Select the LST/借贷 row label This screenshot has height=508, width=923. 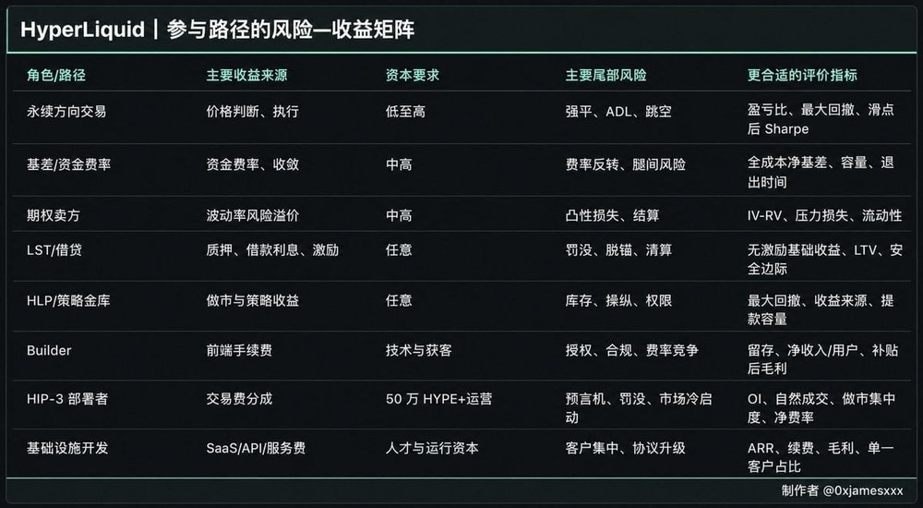pos(54,250)
